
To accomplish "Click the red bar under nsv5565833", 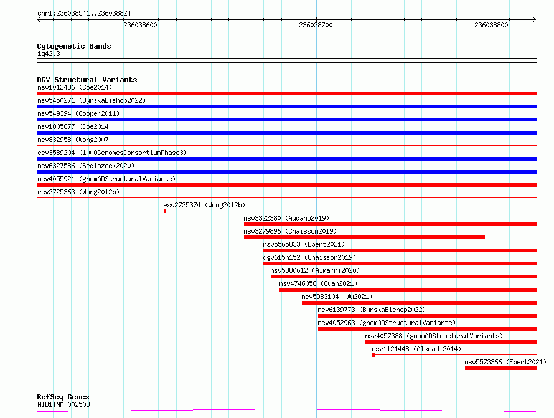I will [x=400, y=250].
